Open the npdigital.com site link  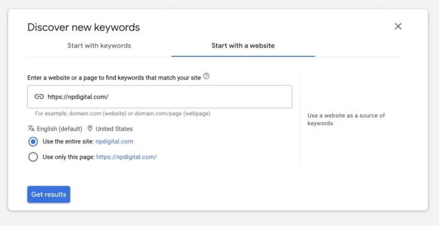[x=114, y=141]
